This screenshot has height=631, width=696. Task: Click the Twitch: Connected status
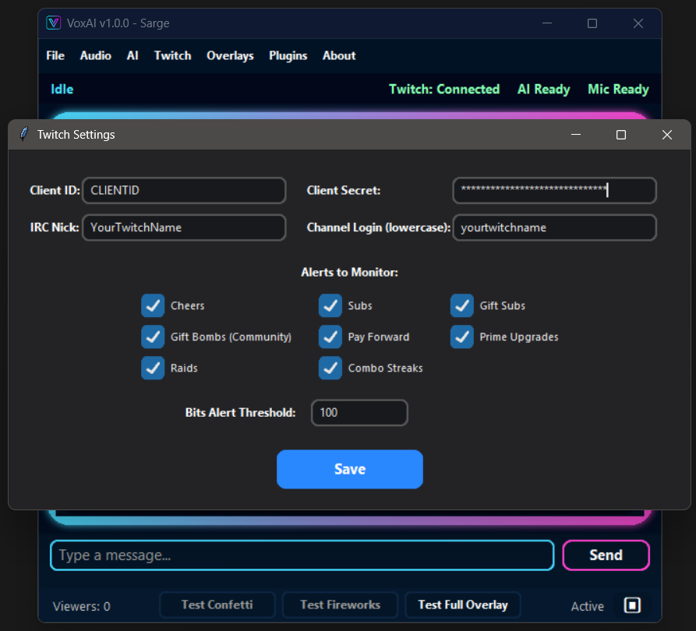(444, 89)
